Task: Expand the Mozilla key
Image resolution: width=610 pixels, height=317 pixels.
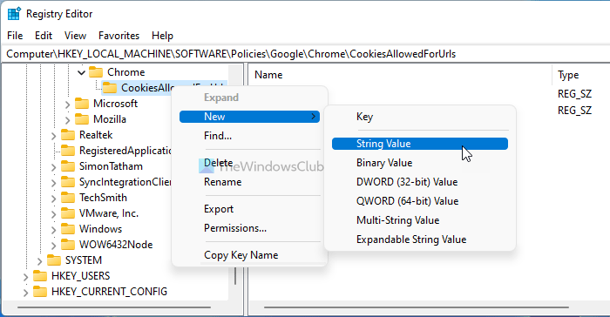Action: pyautogui.click(x=67, y=120)
